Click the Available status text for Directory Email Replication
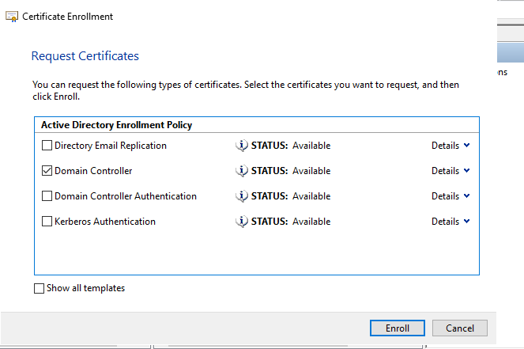Screen dimensions: 524x349 (x=311, y=146)
